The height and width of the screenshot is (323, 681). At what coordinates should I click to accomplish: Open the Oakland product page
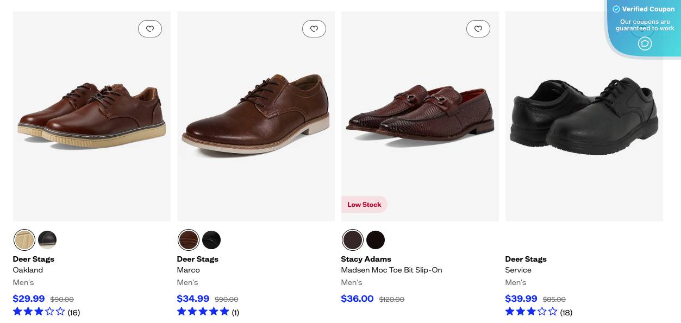[x=28, y=270]
